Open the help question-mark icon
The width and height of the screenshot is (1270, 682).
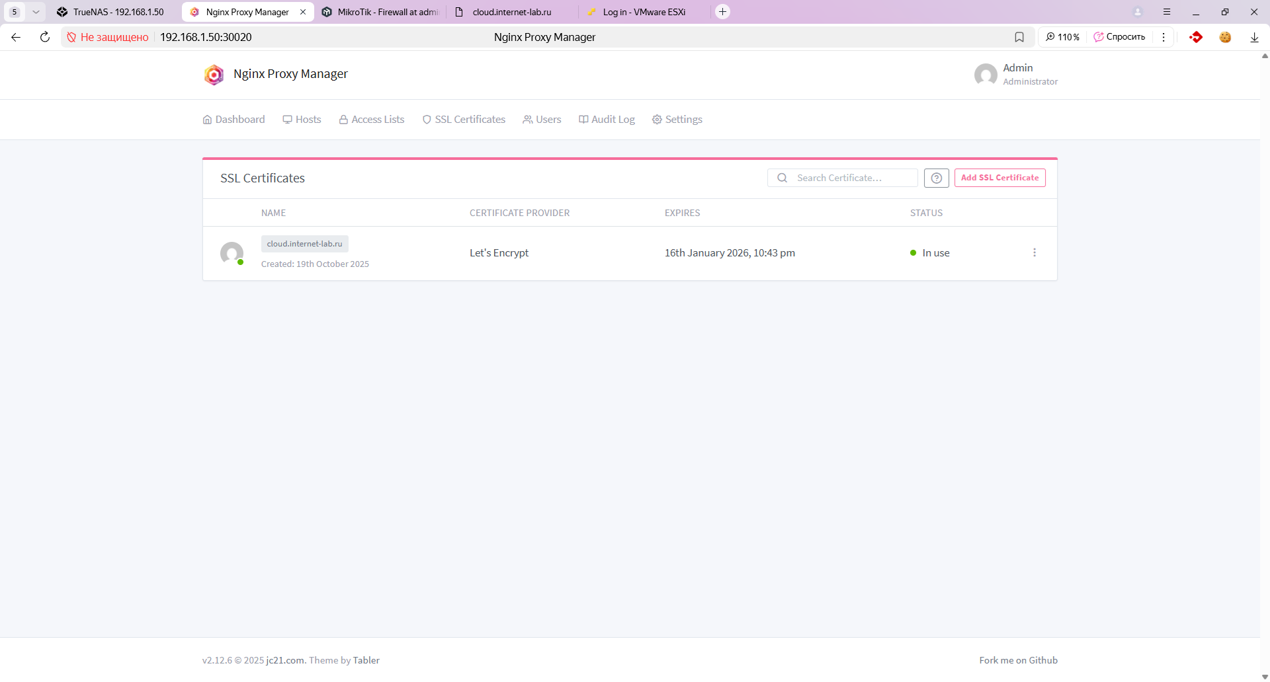(936, 178)
